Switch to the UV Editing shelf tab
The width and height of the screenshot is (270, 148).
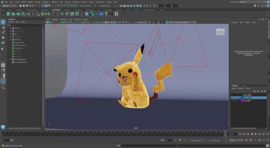(x=57, y=10)
